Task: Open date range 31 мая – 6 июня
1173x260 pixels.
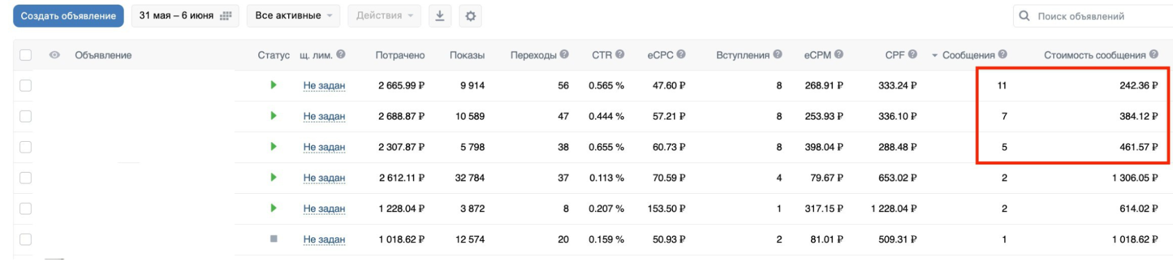Action: [x=185, y=16]
